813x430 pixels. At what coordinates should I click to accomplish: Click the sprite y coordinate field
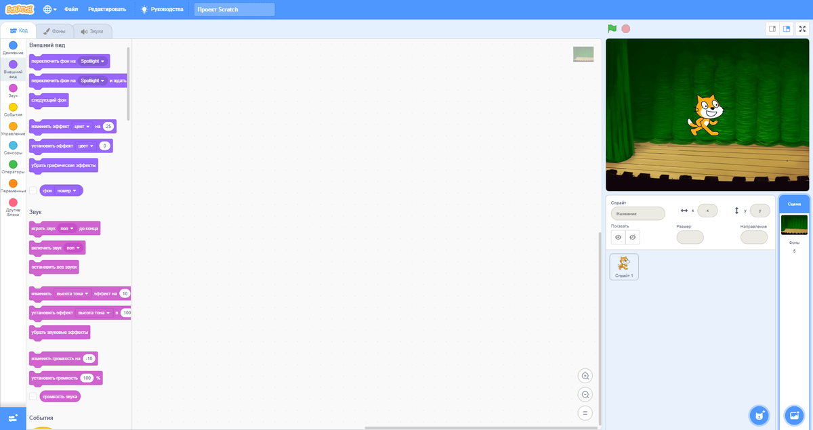(759, 211)
